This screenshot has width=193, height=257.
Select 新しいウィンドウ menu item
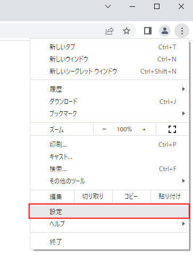[x=110, y=59]
